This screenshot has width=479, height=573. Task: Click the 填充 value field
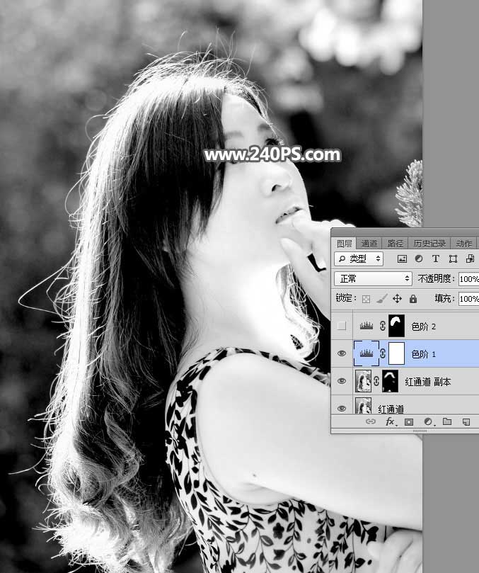pyautogui.click(x=469, y=299)
